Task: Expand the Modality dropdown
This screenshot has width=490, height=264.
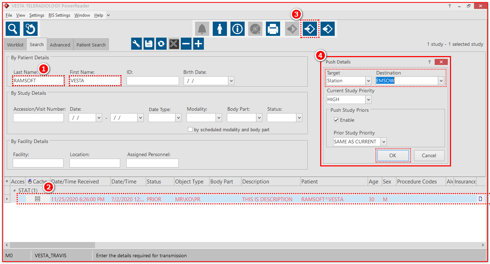Action: coord(219,118)
